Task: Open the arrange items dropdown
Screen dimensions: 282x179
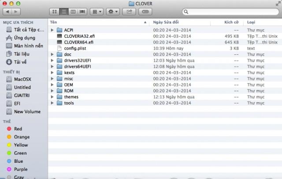Action: pyautogui.click(x=97, y=12)
